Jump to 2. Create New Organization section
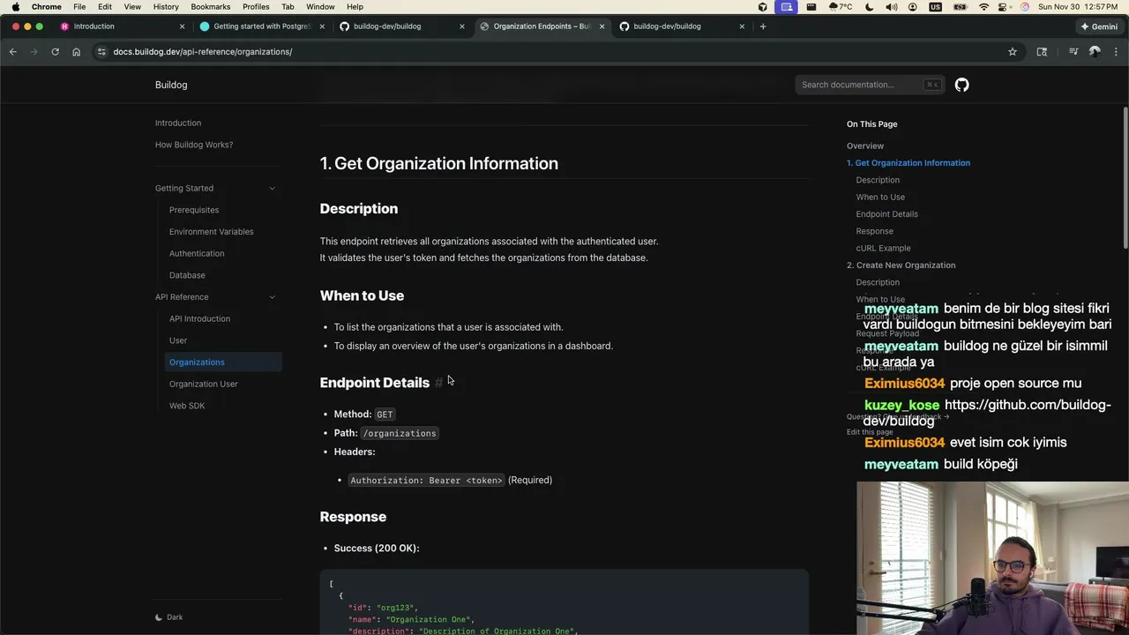The image size is (1129, 635). point(901,265)
